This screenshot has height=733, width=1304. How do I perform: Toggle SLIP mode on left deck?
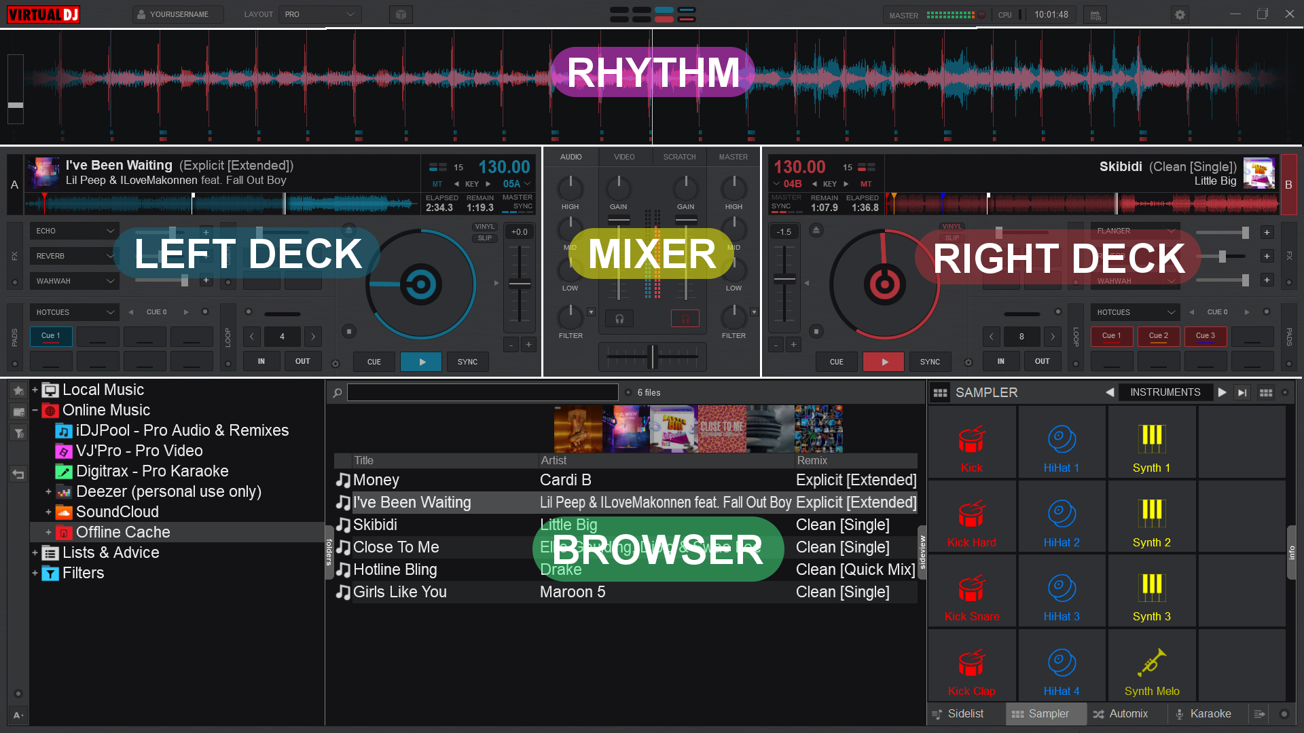click(x=484, y=238)
